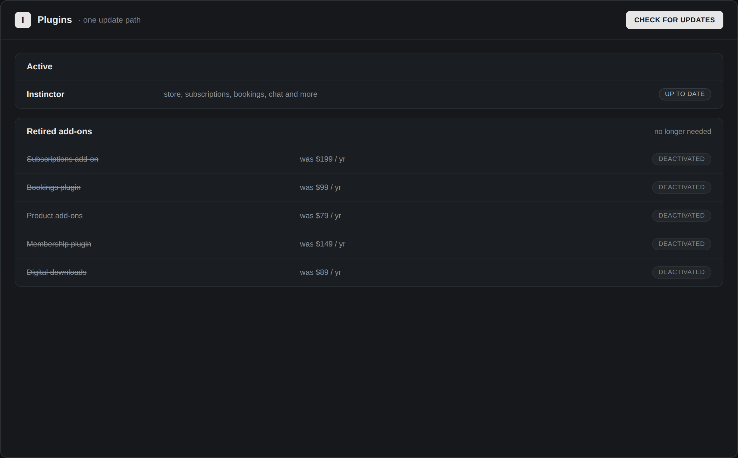
Task: Click Check for Updates button
Action: point(674,20)
